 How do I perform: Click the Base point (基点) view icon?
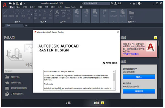point(132,14)
